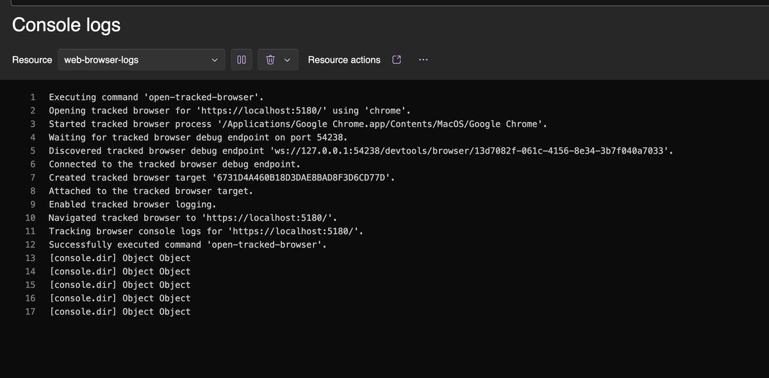Screen dimensions: 769x378
Task: Click line number 1 in the gutter
Action: click(x=33, y=97)
